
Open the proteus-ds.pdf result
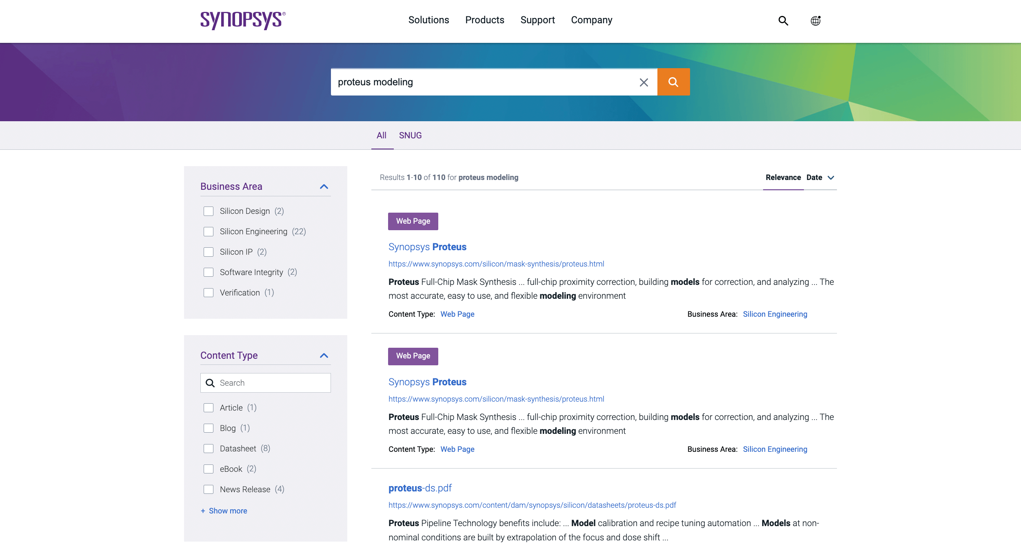420,488
